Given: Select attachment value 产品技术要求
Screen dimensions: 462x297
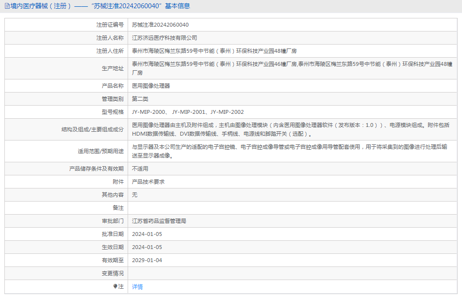Looking at the screenshot, I should pyautogui.click(x=148, y=182).
